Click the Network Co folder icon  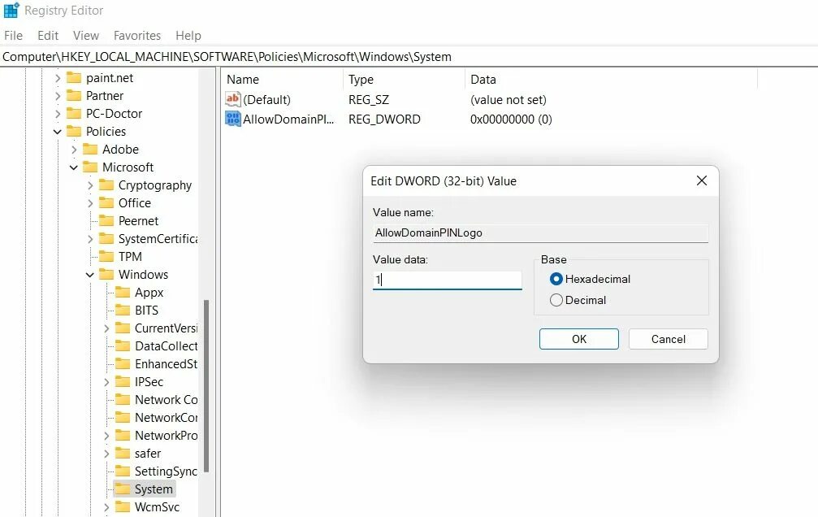coord(123,399)
